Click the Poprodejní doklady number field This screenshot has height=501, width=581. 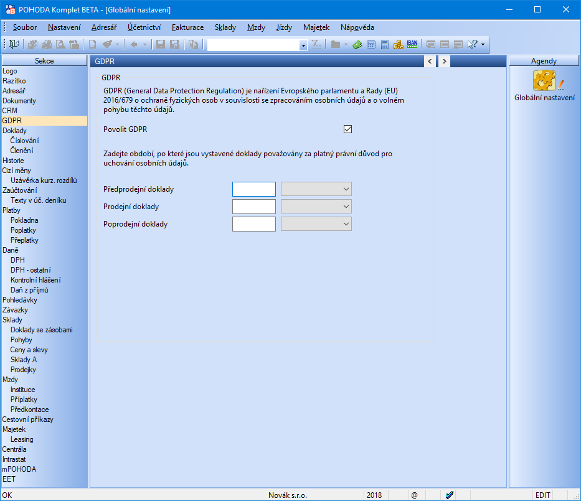[x=254, y=224]
